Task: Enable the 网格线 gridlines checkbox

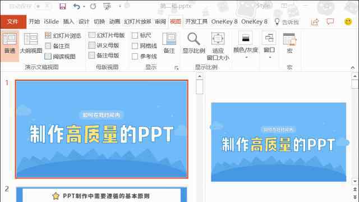Action: click(135, 46)
